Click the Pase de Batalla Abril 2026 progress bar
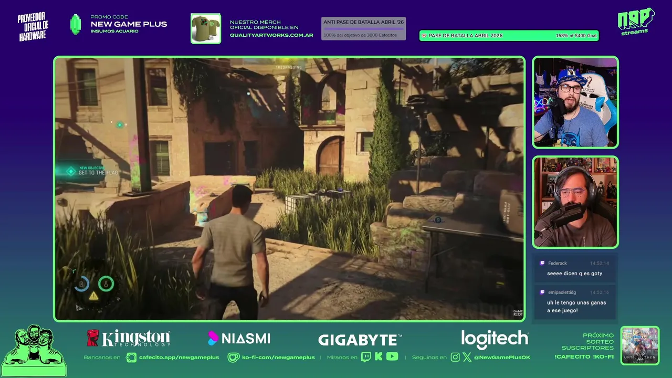The image size is (672, 378). (509, 36)
